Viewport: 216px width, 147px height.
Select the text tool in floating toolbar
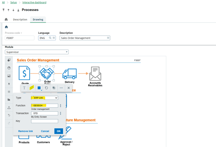[x=24, y=88]
